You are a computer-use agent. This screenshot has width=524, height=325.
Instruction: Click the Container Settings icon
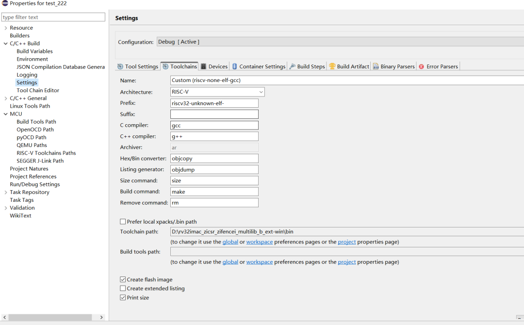(235, 66)
